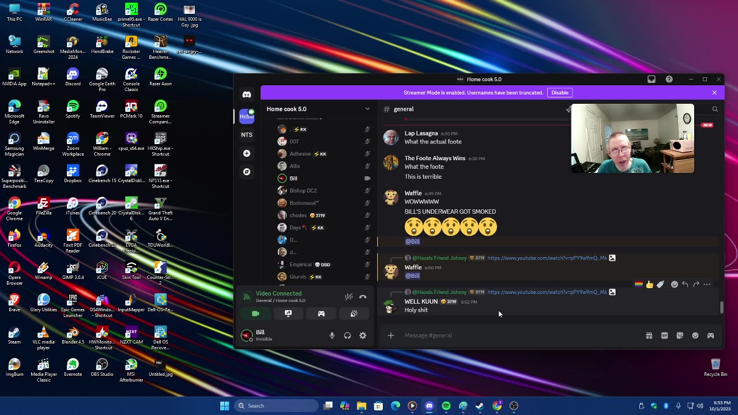Select the NTS server icon
The image size is (738, 415).
(x=247, y=135)
